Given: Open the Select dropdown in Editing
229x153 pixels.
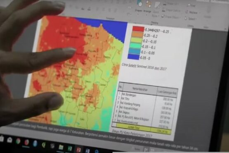Looking at the screenshot, I should tap(191, 19).
